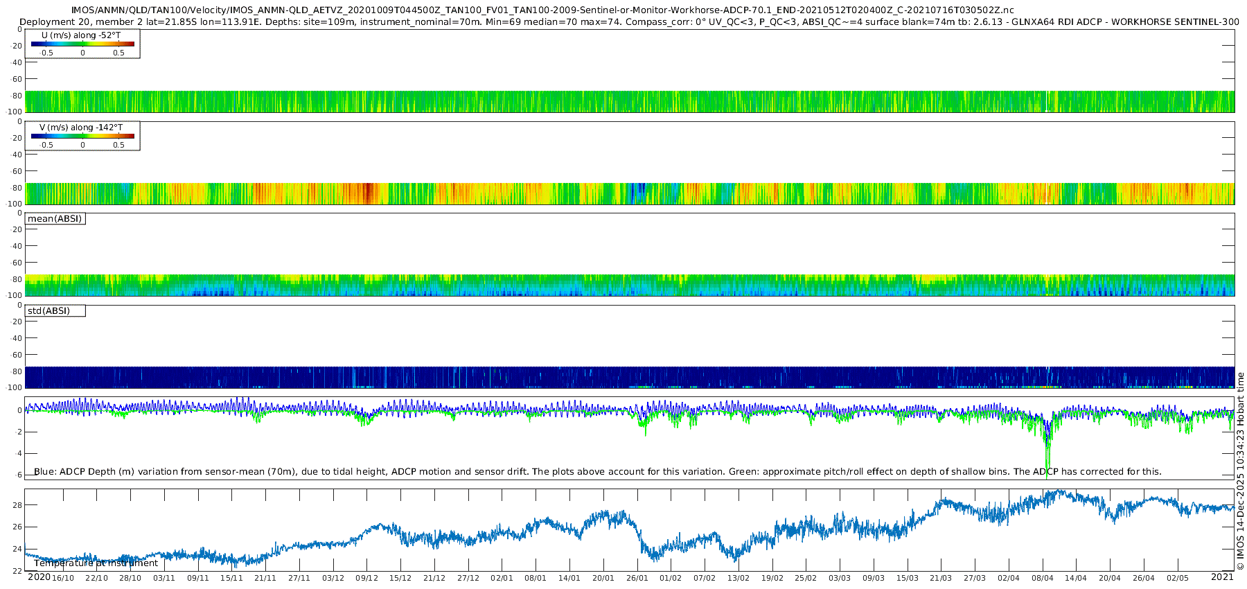This screenshot has width=1247, height=589.
Task: Select the NetCDF file path title
Action: tap(542, 10)
